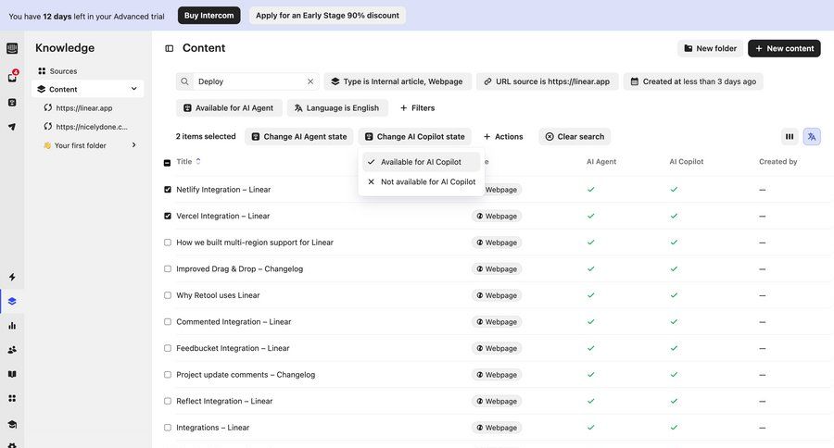This screenshot has height=448, width=834.
Task: Click New content button
Action: click(784, 48)
